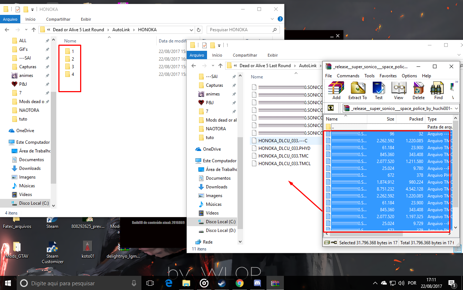Click the back arrow in the "1" Explorer window
This screenshot has height=290, width=463.
pos(194,66)
